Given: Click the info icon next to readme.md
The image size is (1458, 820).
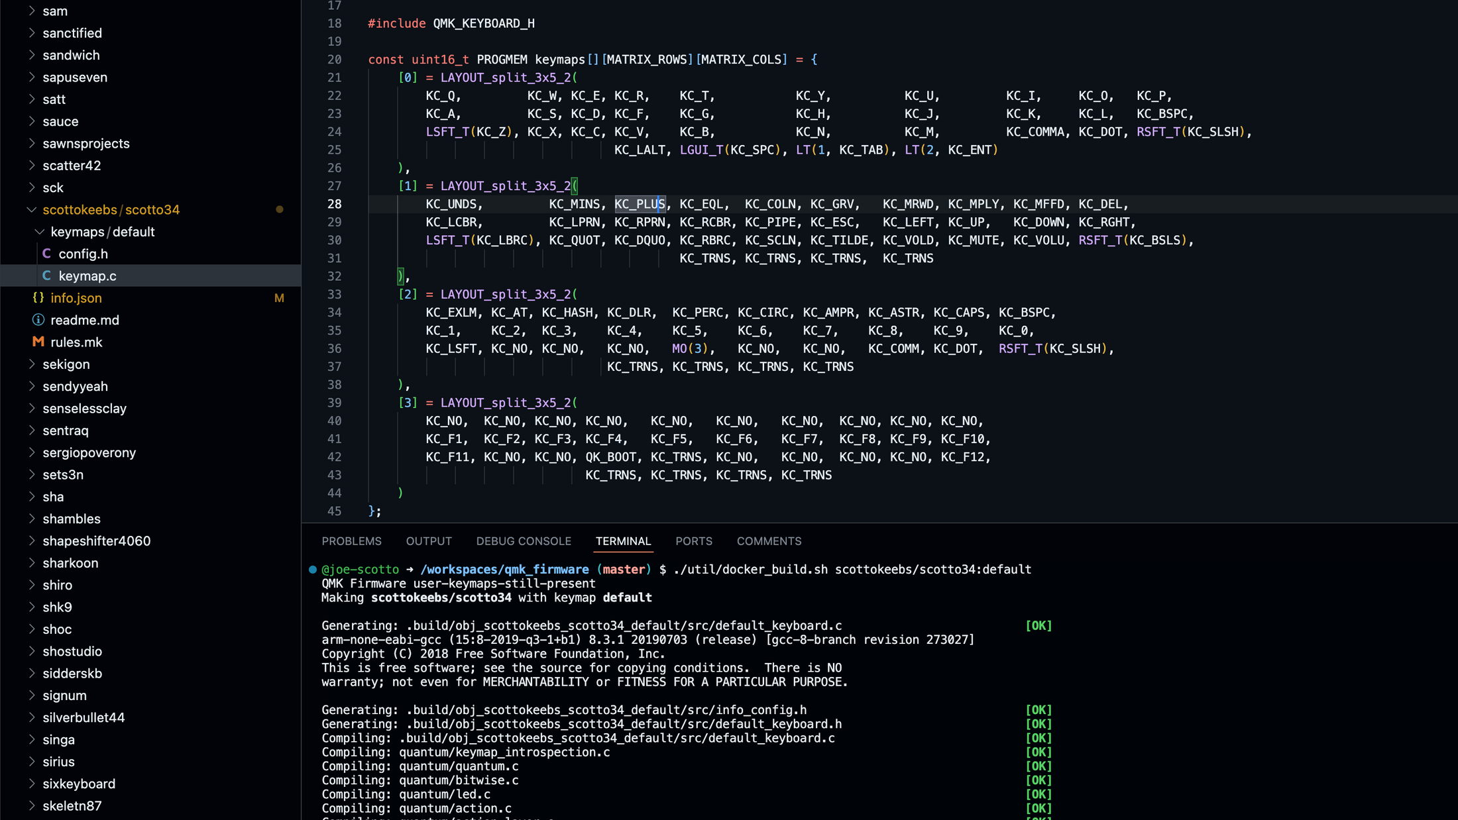Looking at the screenshot, I should click(x=38, y=320).
